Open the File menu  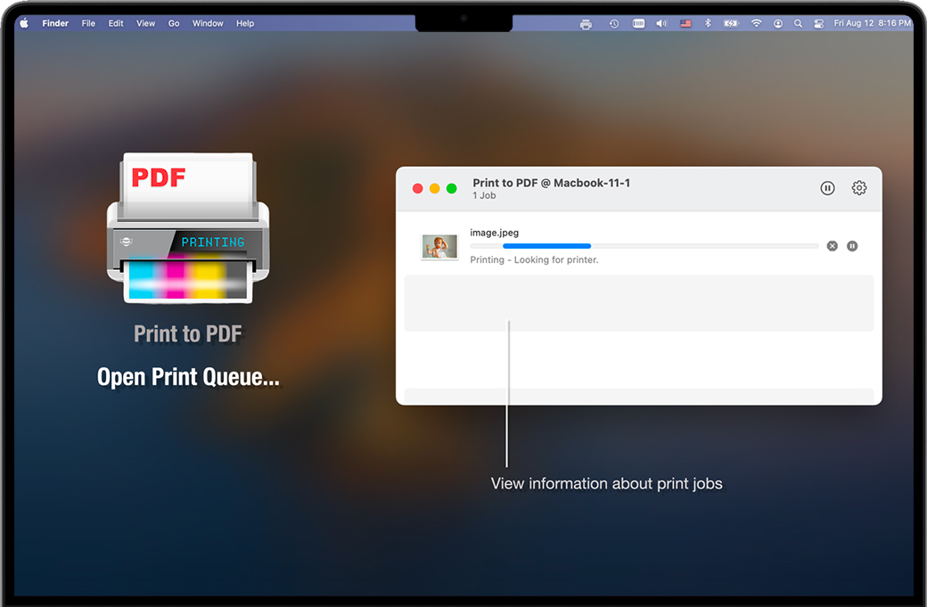click(x=88, y=24)
